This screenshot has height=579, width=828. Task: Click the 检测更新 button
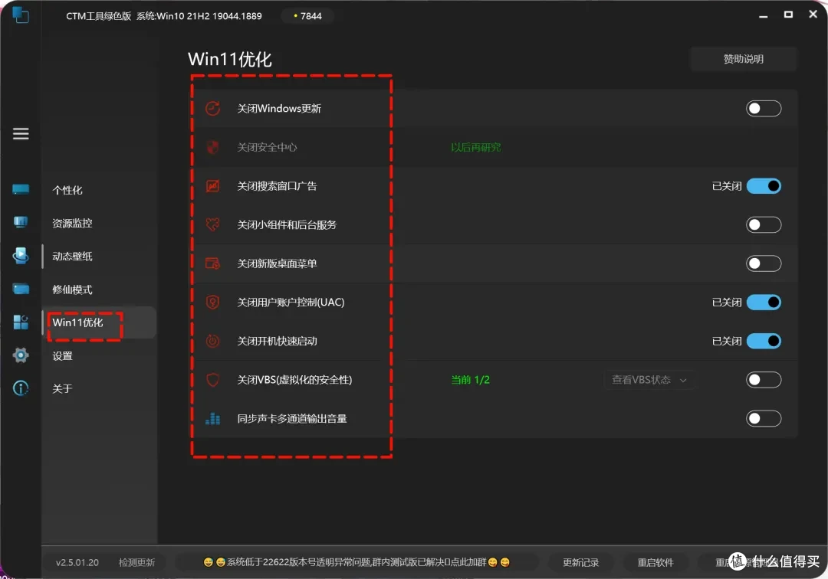136,563
